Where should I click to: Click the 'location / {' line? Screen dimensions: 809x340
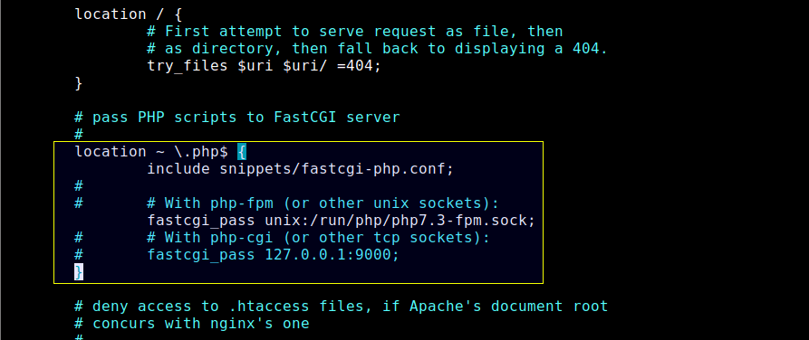128,14
